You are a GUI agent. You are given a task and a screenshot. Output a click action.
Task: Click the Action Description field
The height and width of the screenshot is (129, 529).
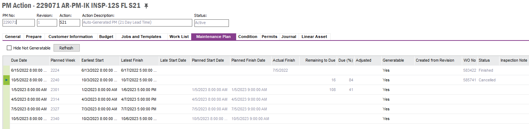(137, 23)
